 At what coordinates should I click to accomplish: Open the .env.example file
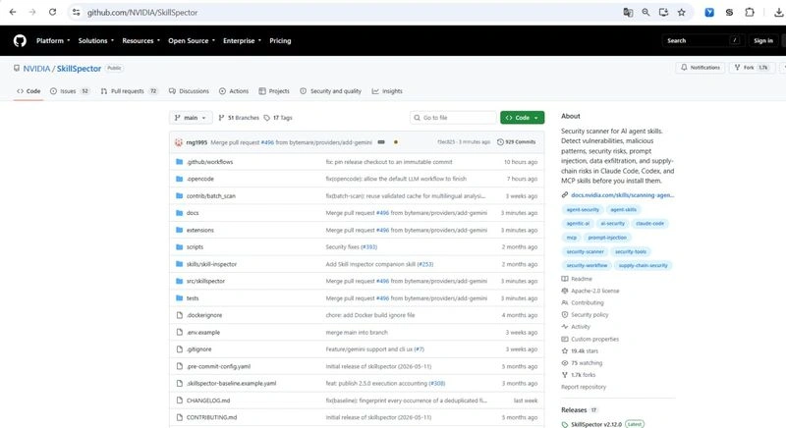tap(203, 332)
